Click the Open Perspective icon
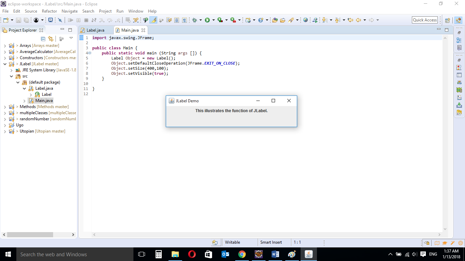Image resolution: width=465 pixels, height=261 pixels. click(x=448, y=20)
